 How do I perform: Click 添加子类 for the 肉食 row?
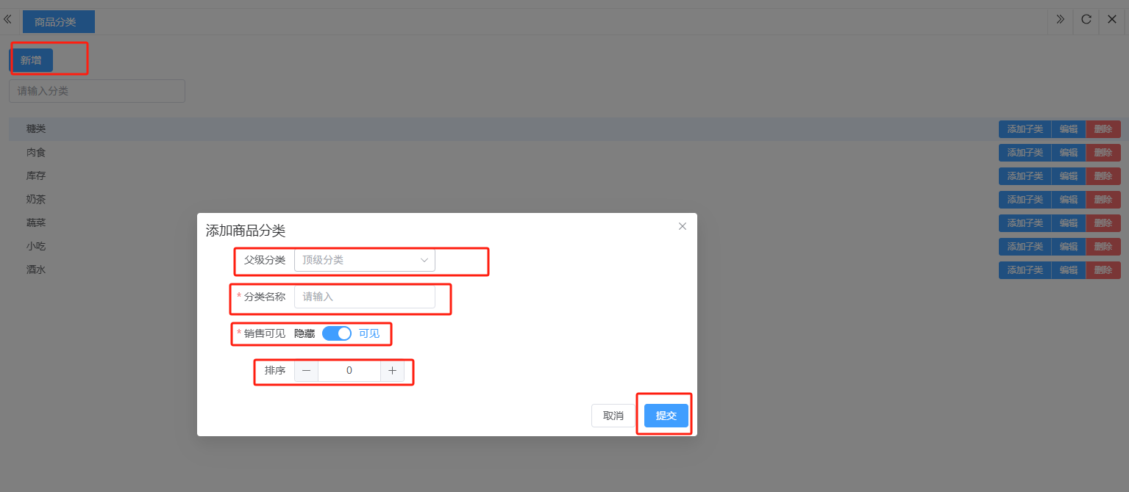pos(1025,153)
